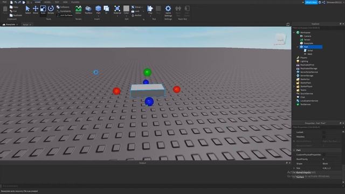The height and width of the screenshot is (194, 345).
Task: Switch to the MODEL ribbon tab
Action: (47, 2)
